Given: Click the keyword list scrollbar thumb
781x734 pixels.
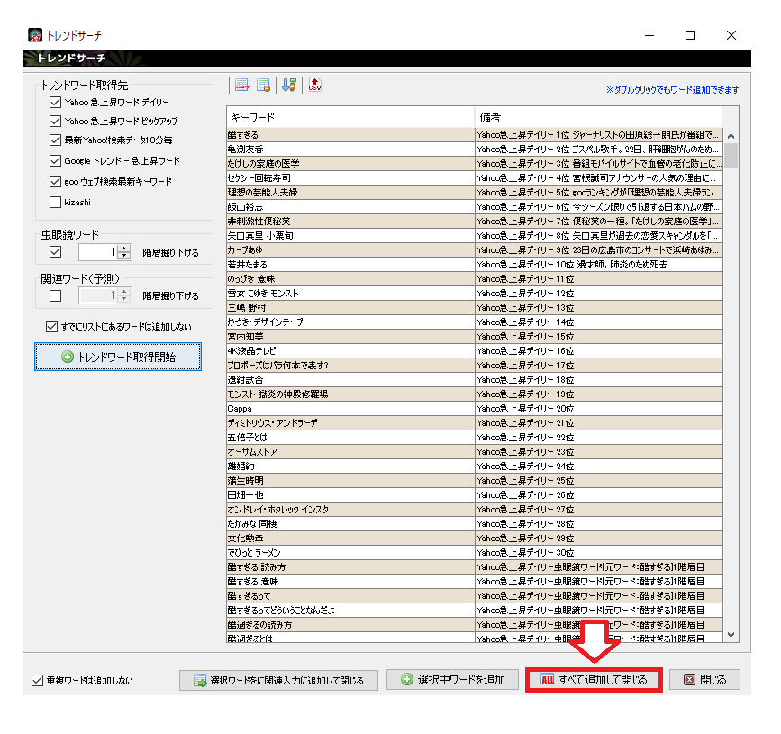Looking at the screenshot, I should coord(731,156).
